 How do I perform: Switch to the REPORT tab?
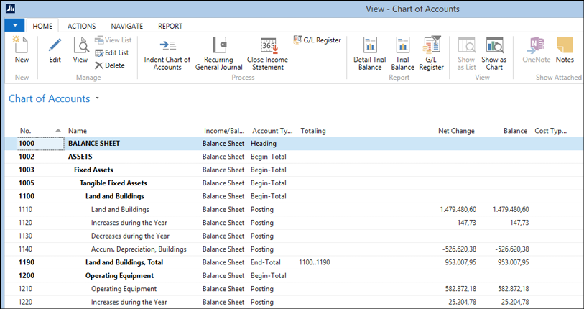170,26
